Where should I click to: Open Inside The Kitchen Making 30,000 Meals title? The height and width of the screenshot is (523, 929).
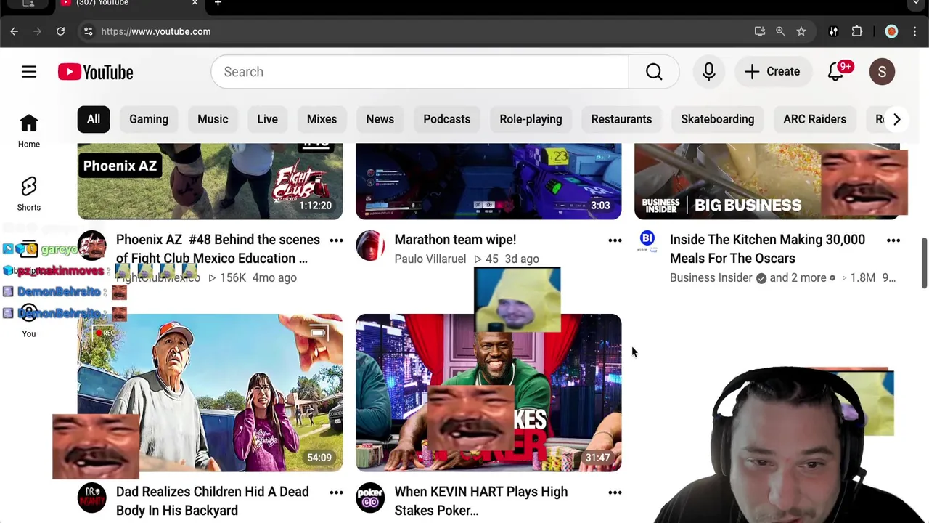(x=767, y=249)
